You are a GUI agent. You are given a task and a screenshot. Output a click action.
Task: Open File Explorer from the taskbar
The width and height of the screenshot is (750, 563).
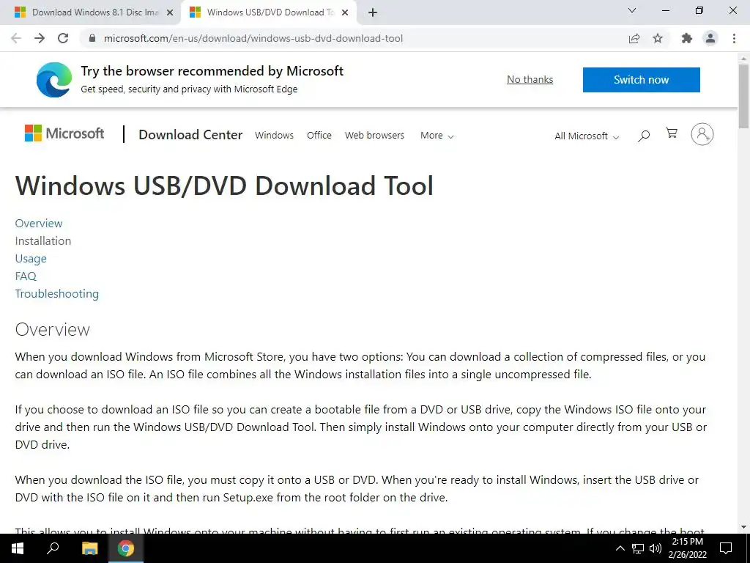(x=89, y=548)
